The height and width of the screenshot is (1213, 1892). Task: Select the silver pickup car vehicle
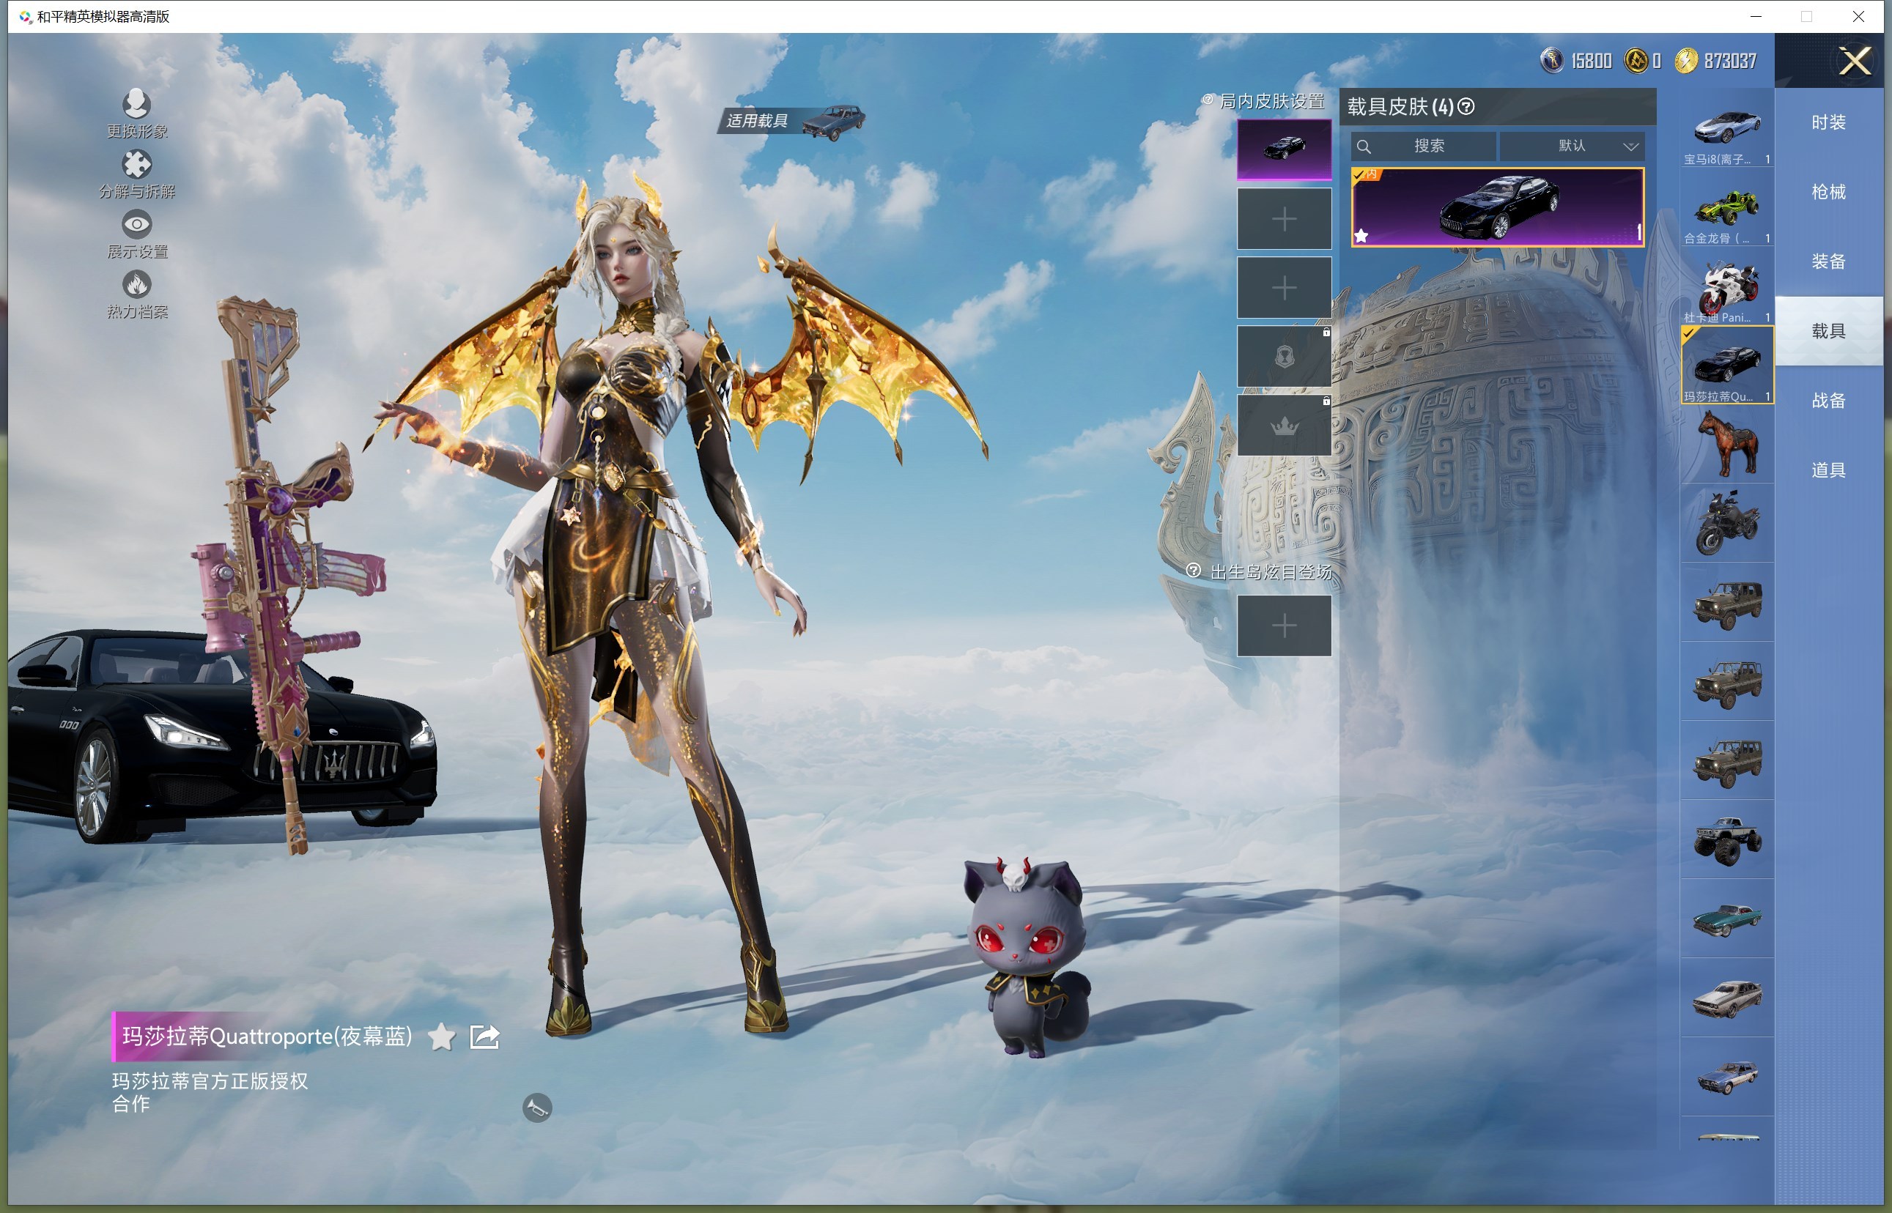tap(1727, 997)
